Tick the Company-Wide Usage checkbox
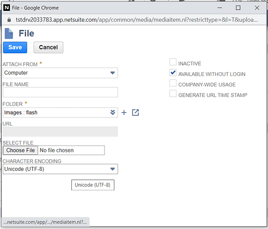 pos(173,83)
